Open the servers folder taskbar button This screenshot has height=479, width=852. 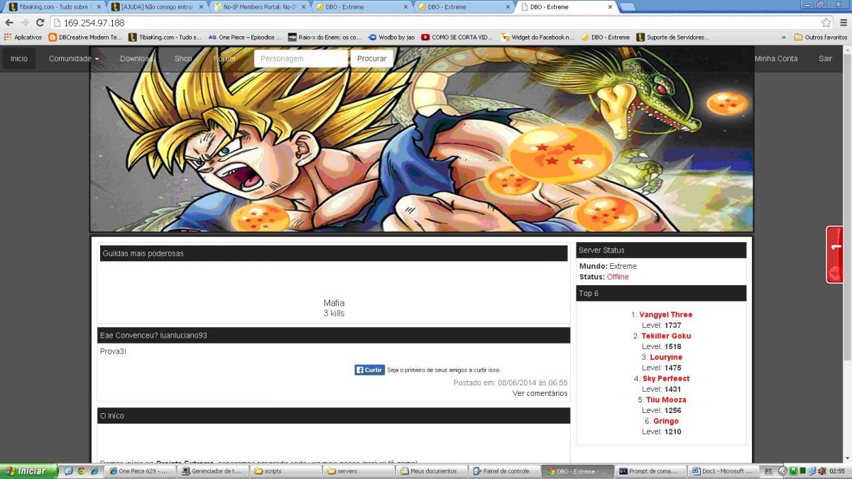[x=359, y=471]
